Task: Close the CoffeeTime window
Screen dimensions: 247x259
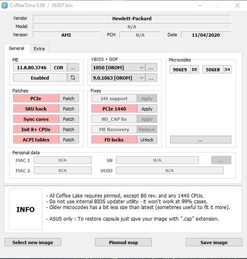Action: coord(237,5)
